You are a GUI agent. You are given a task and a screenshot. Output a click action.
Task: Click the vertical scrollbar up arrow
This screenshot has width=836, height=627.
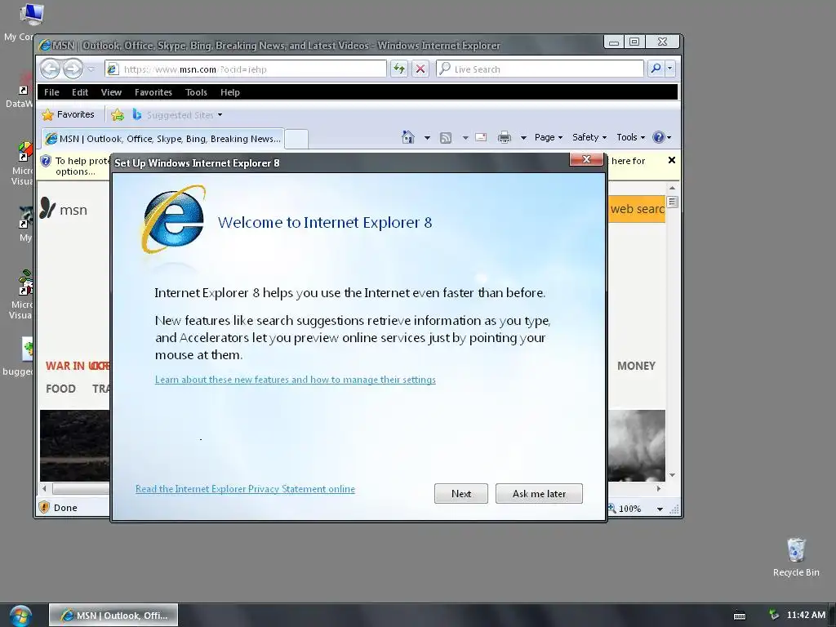[673, 188]
